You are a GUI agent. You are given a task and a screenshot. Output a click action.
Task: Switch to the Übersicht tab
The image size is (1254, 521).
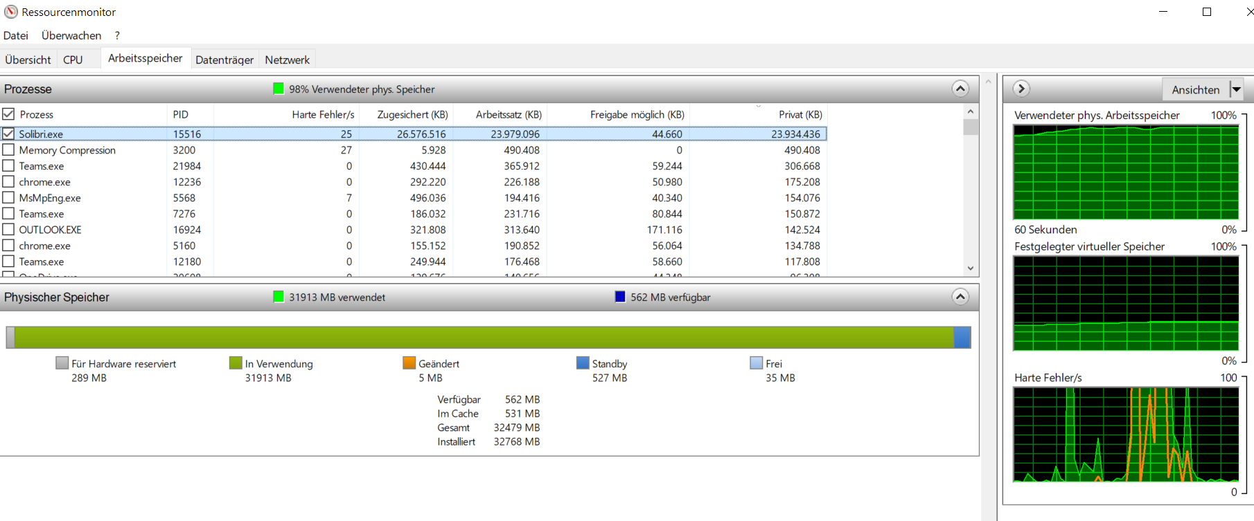pos(28,60)
